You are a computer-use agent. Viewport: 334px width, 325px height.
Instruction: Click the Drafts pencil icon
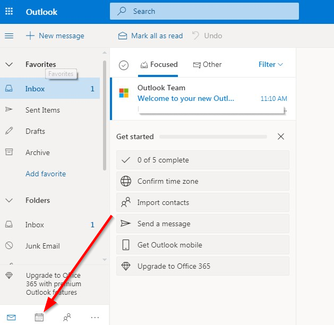coord(9,131)
